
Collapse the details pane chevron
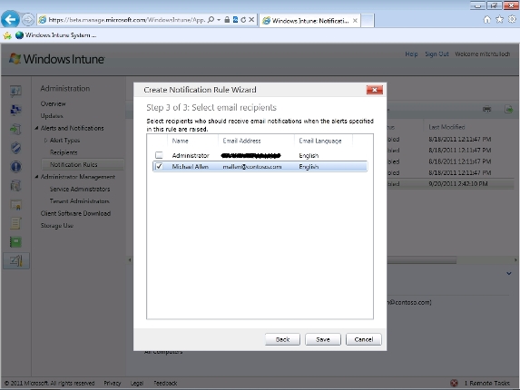(509, 273)
